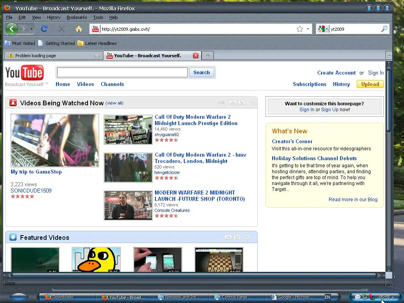The image size is (404, 303).
Task: Open YouTube History page link
Action: pyautogui.click(x=341, y=84)
